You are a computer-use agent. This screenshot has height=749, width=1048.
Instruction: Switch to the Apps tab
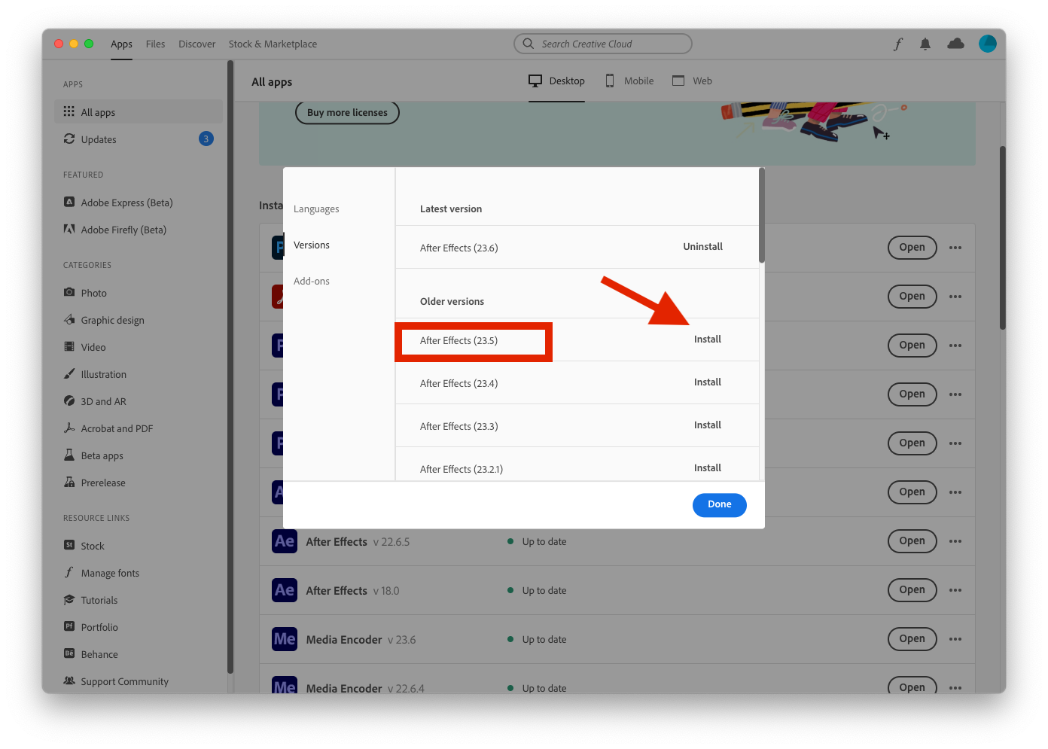(x=121, y=44)
